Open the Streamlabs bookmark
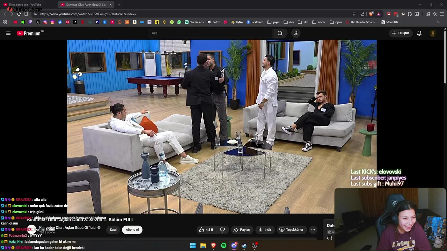 194,22
